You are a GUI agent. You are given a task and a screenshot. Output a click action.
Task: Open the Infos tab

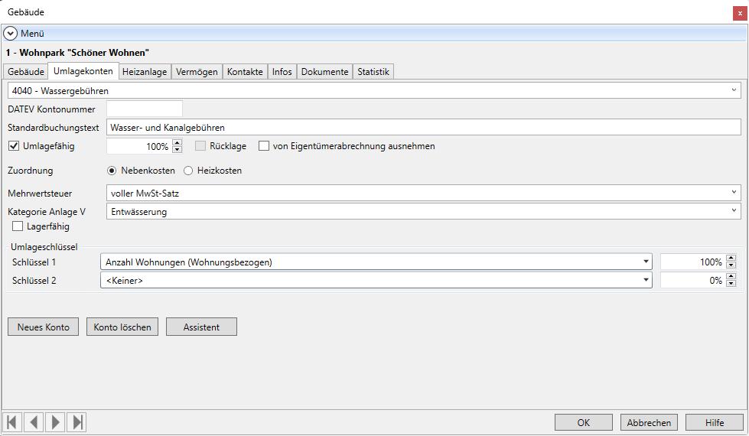click(282, 72)
